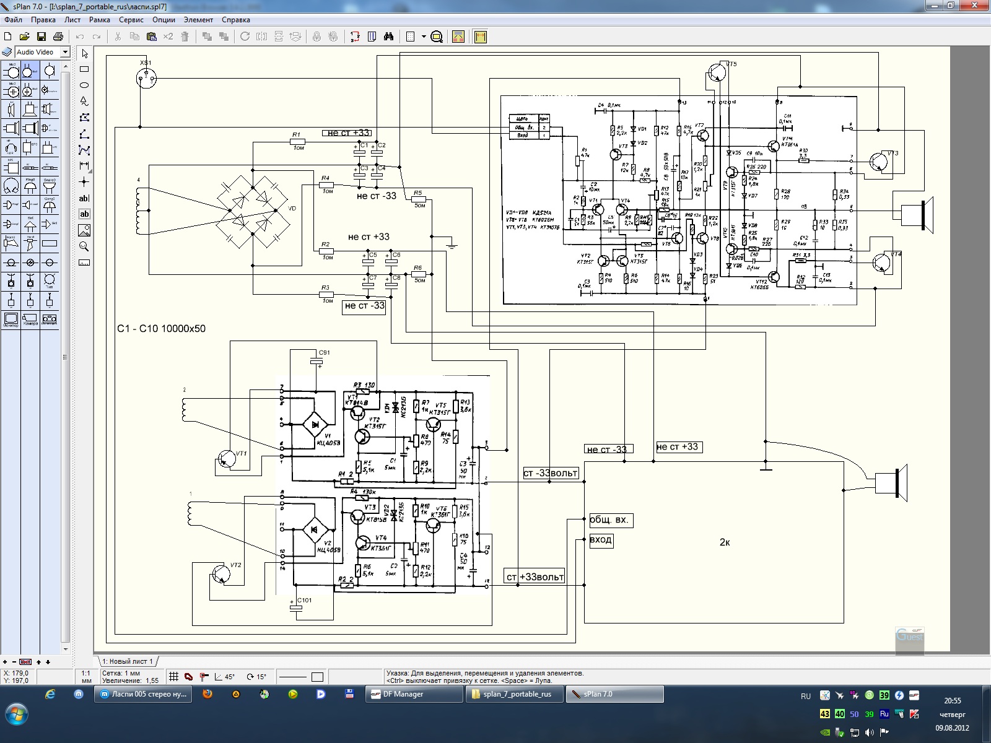Select the Line drawing tool
The width and height of the screenshot is (991, 743).
pyautogui.click(x=85, y=134)
